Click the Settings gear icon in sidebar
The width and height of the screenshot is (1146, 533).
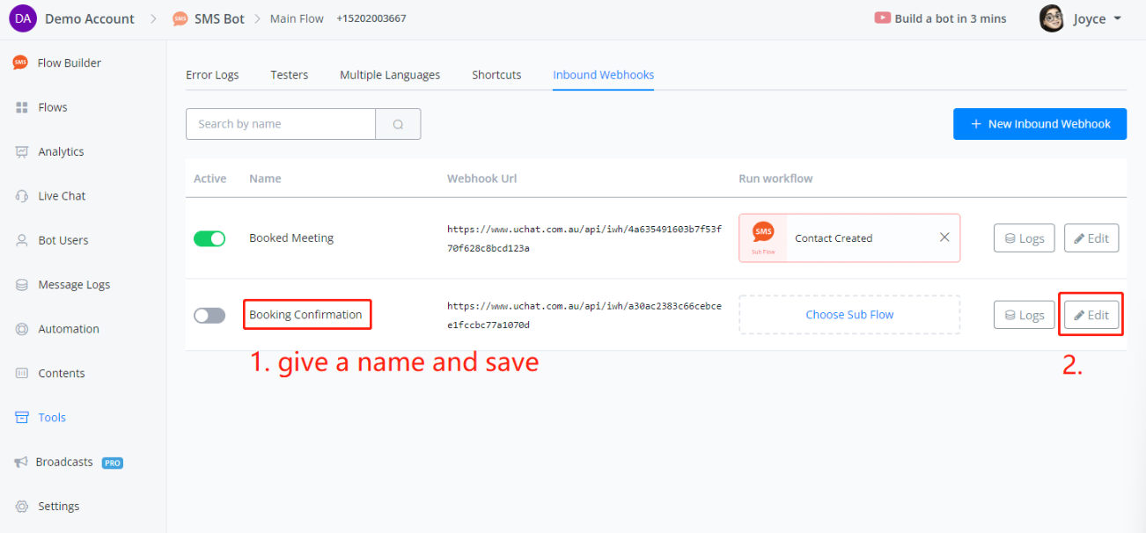22,507
